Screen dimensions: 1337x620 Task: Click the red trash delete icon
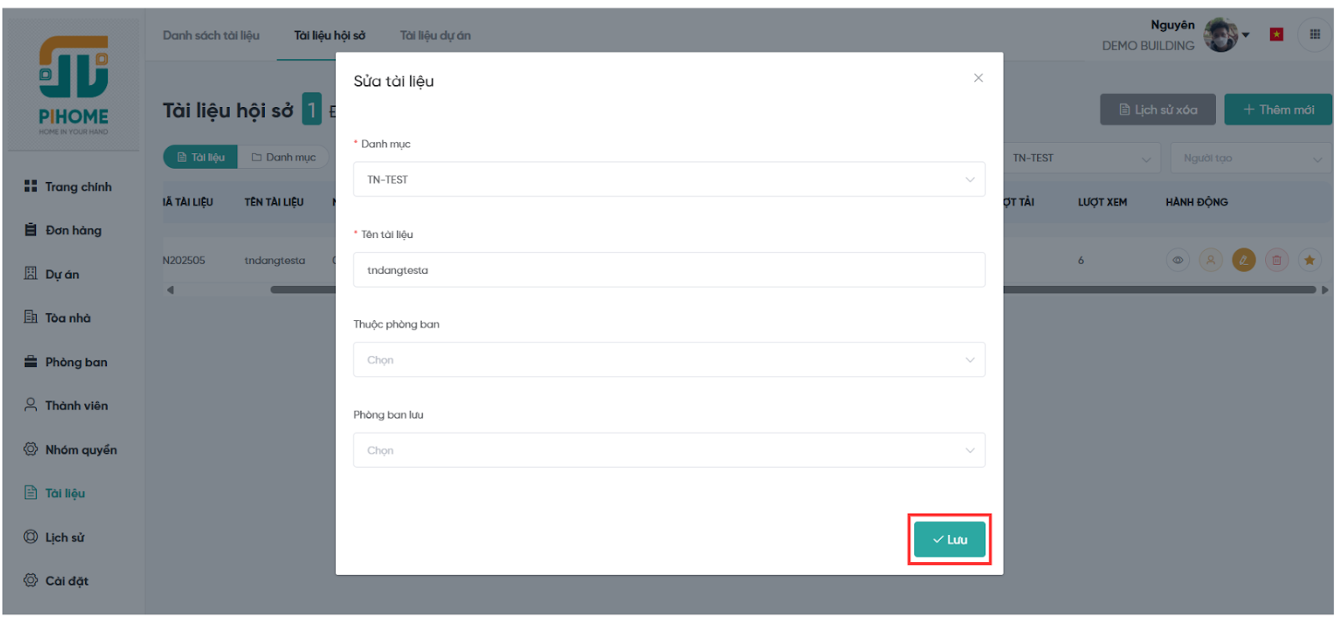point(1276,260)
